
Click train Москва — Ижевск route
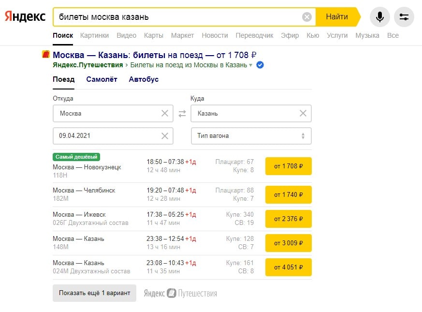[x=79, y=214]
